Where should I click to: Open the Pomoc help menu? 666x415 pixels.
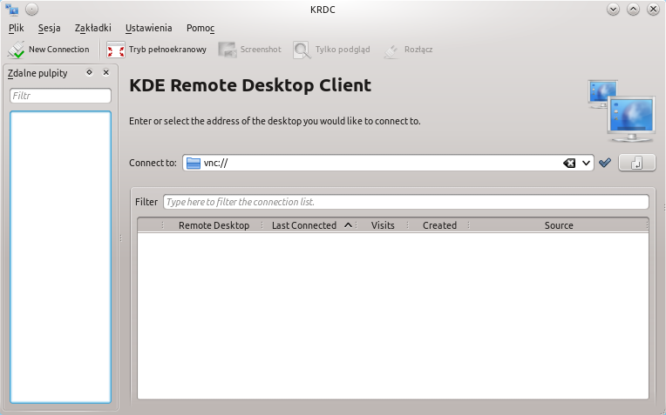coord(200,28)
